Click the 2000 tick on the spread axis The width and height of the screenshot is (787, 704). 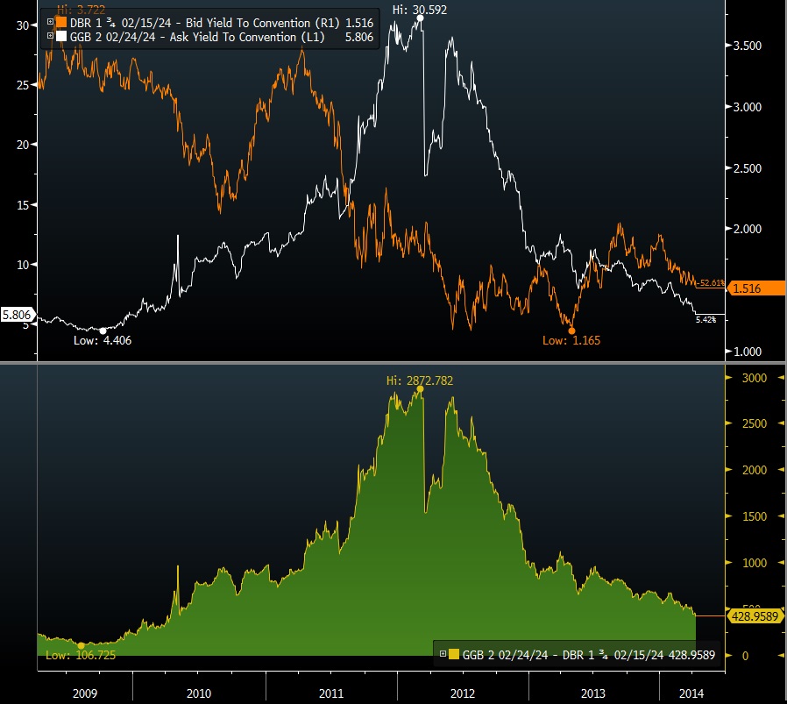[755, 470]
